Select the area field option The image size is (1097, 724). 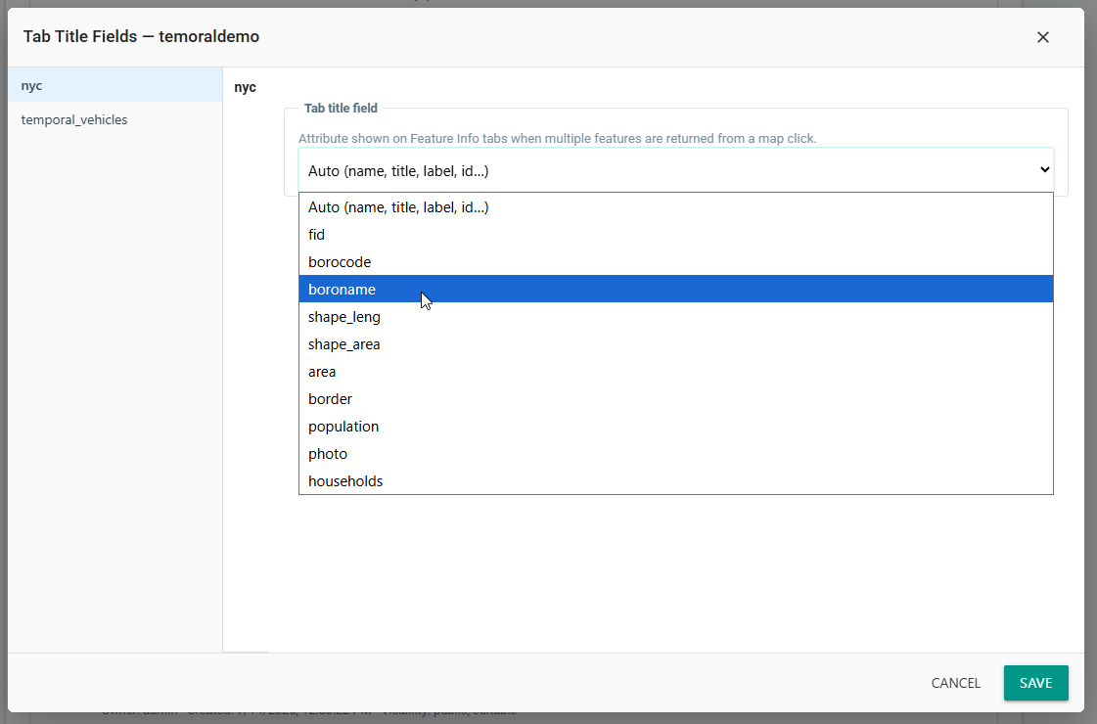[676, 372]
